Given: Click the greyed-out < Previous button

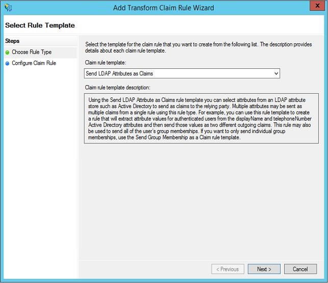Looking at the screenshot, I should coord(228,269).
